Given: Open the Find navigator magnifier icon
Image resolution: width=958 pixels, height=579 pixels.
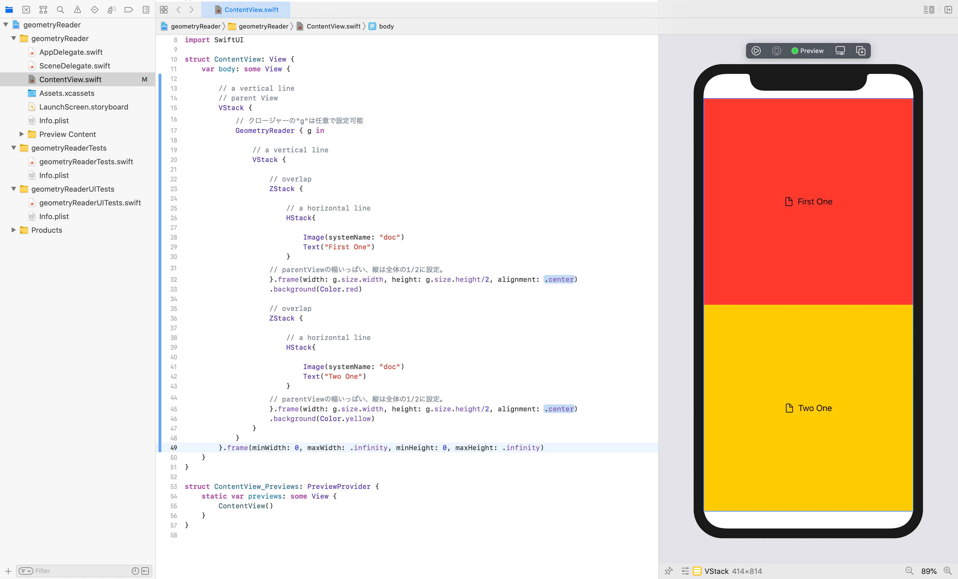Looking at the screenshot, I should [x=60, y=10].
